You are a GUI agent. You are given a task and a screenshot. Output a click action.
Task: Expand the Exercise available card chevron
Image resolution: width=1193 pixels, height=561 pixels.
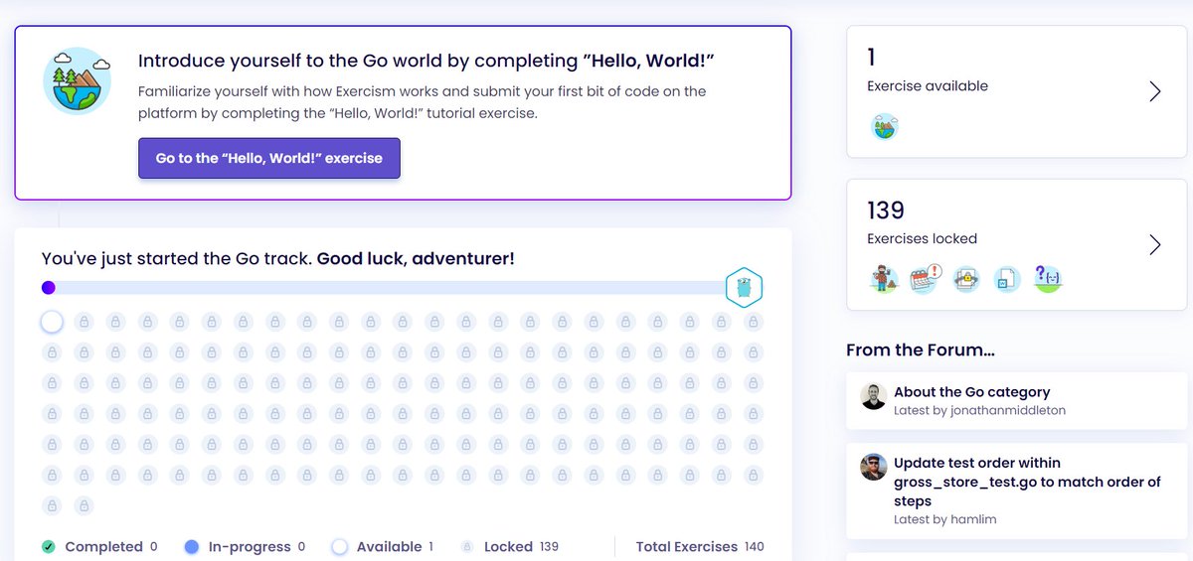1155,92
